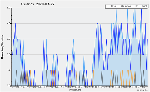Click the orange Bots legend line swatch
The height and width of the screenshot is (92, 150).
point(139,6)
